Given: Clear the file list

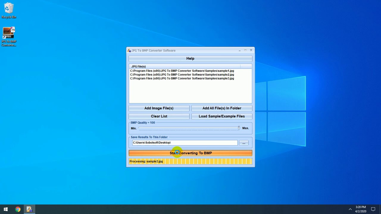Looking at the screenshot, I should (159, 116).
